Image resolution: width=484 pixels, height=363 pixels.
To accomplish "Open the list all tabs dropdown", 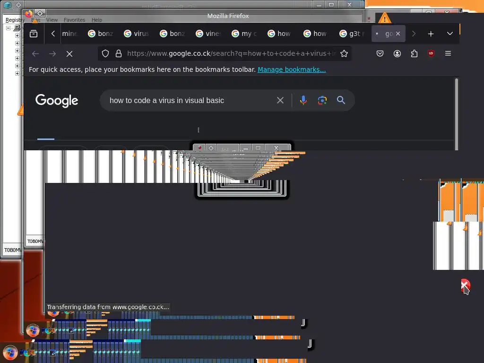I will point(450,34).
